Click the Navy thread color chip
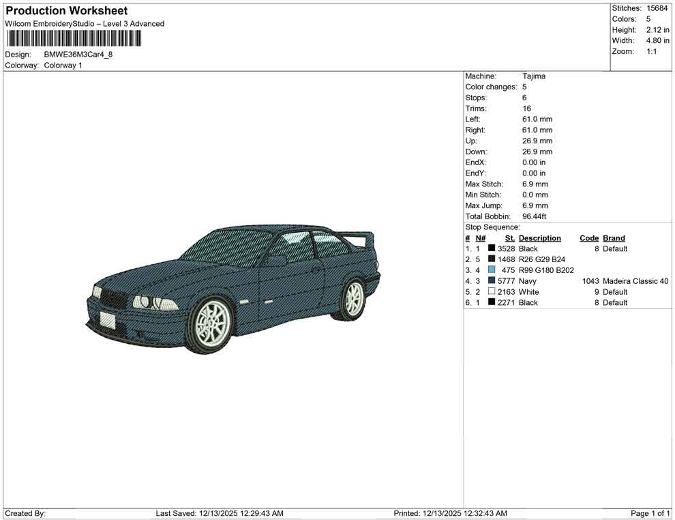Image resolution: width=675 pixels, height=520 pixels. click(x=490, y=280)
